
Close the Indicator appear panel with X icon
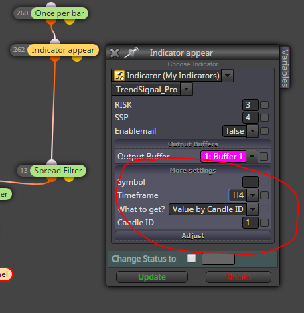pyautogui.click(x=115, y=54)
